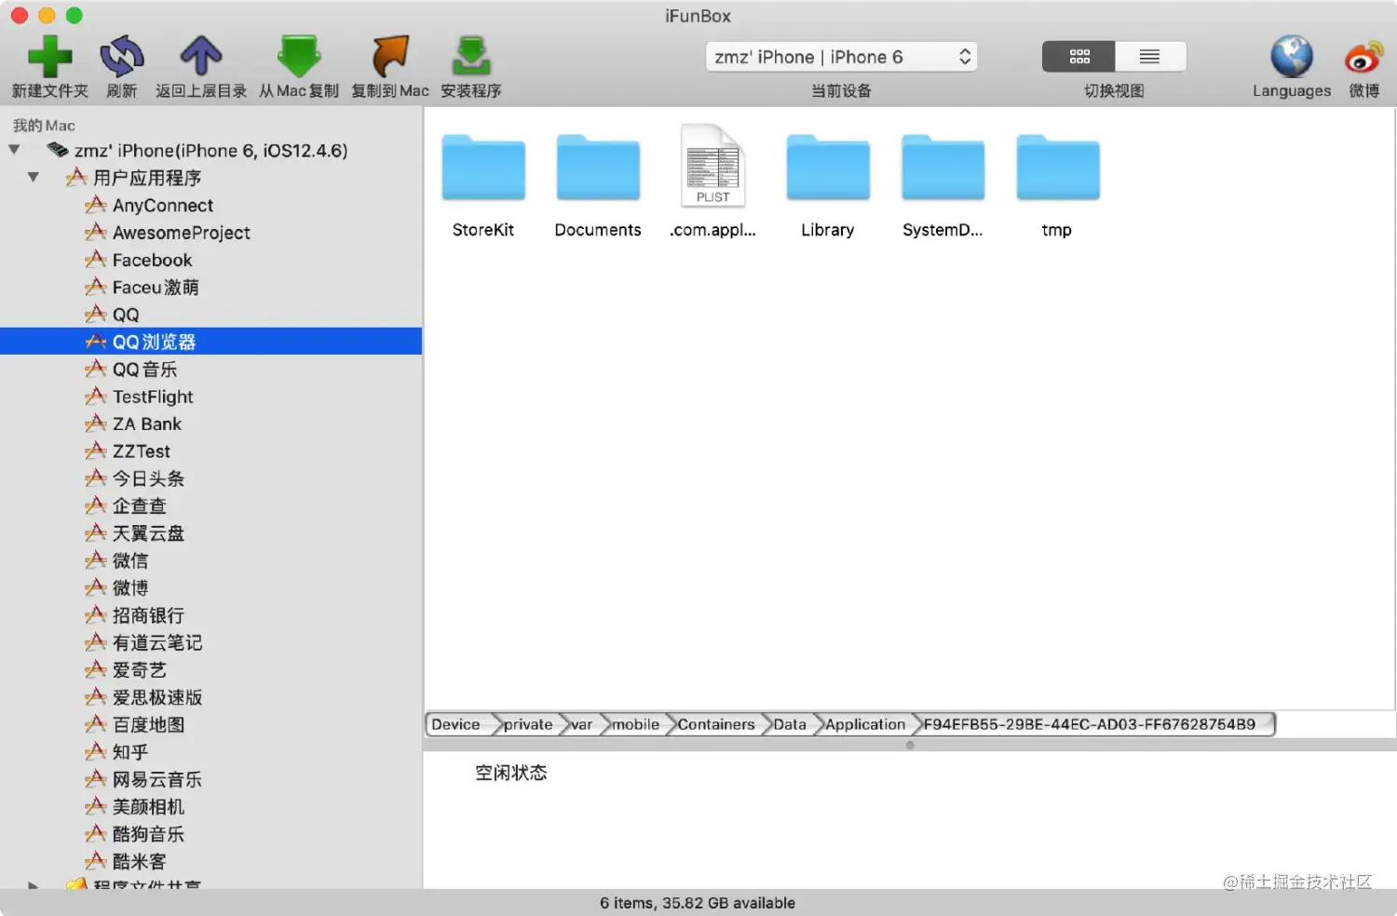The height and width of the screenshot is (916, 1397).
Task: Select the QQ app entry
Action: [x=126, y=315]
